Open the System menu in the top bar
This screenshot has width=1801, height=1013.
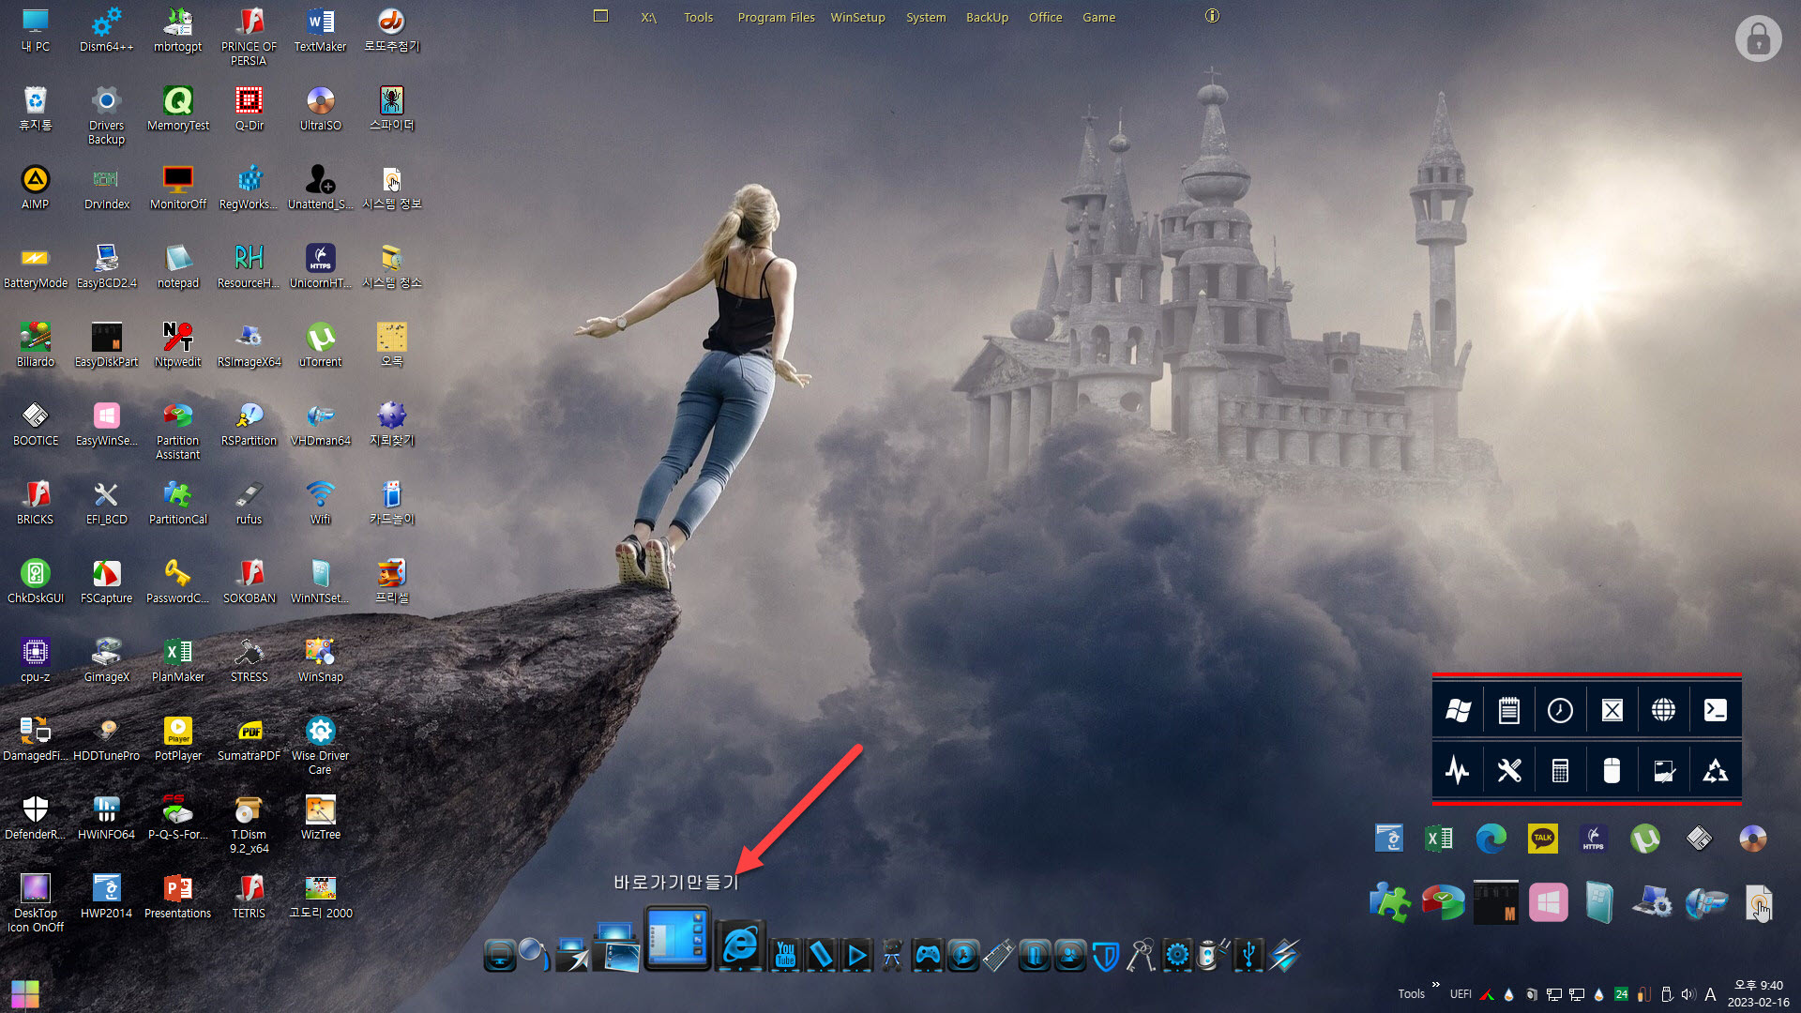[x=926, y=17]
